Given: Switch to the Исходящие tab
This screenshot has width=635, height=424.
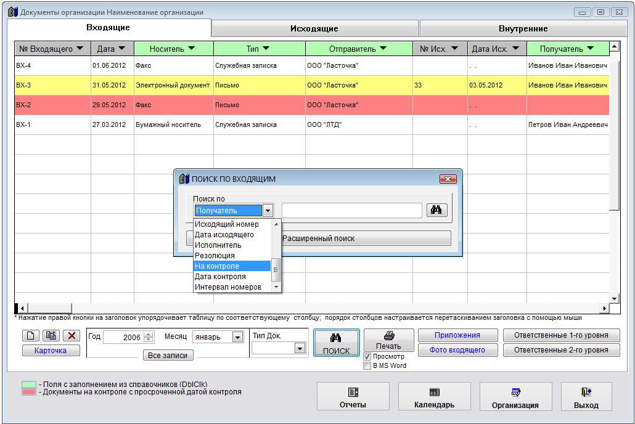Looking at the screenshot, I should (314, 28).
